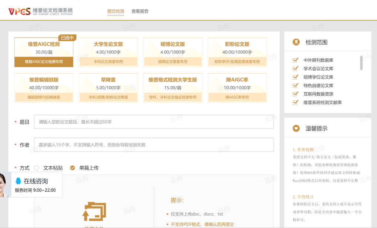Select the 硕博论文版 card
This screenshot has height=228, width=377.
[173, 52]
